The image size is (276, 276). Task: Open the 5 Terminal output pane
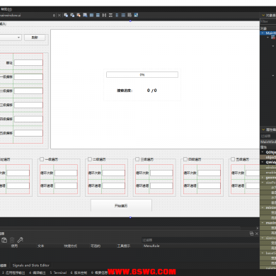tap(58, 272)
